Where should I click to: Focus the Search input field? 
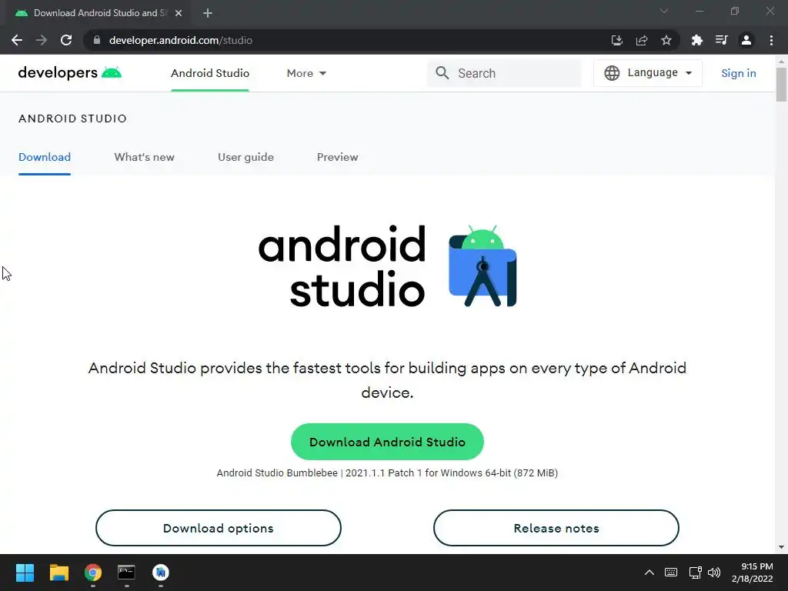coord(504,73)
